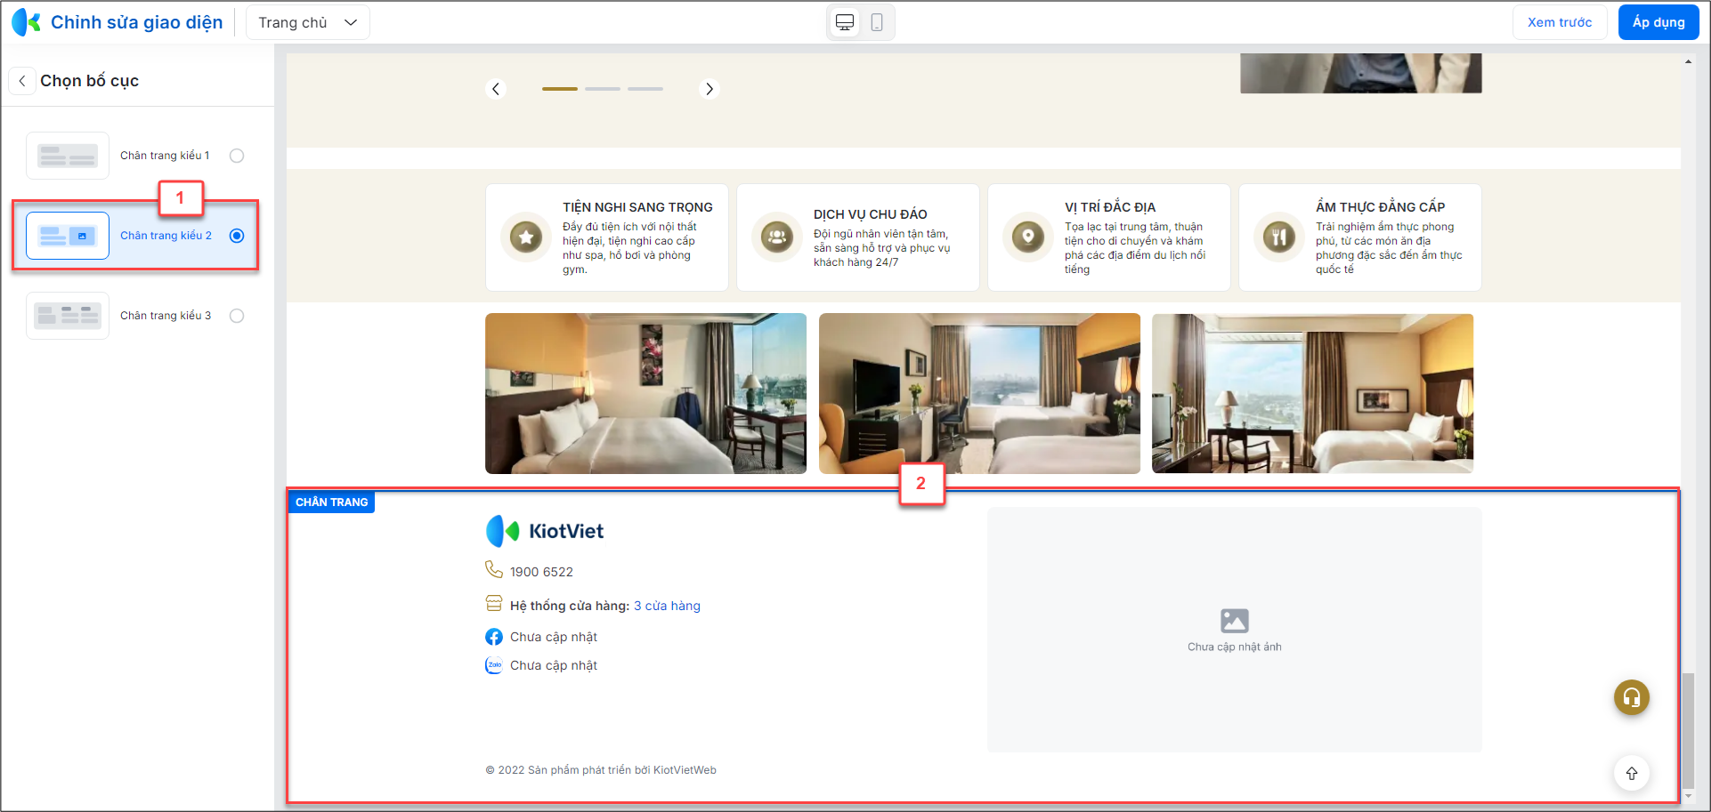The image size is (1711, 812).
Task: Click the ẨM THỰC ĐẲNG CẤP heading
Action: tap(1381, 207)
